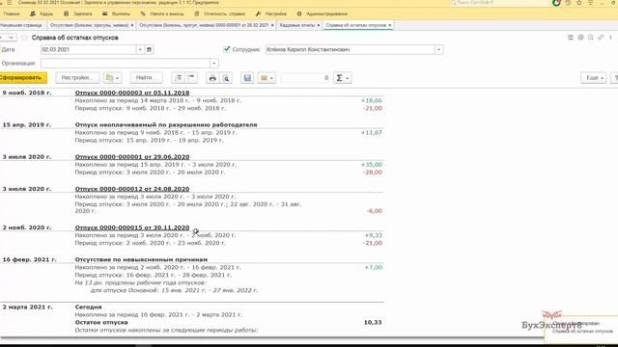This screenshot has width=618, height=347.
Task: Select the Остаток отпуска value 10,33
Action: 373,322
